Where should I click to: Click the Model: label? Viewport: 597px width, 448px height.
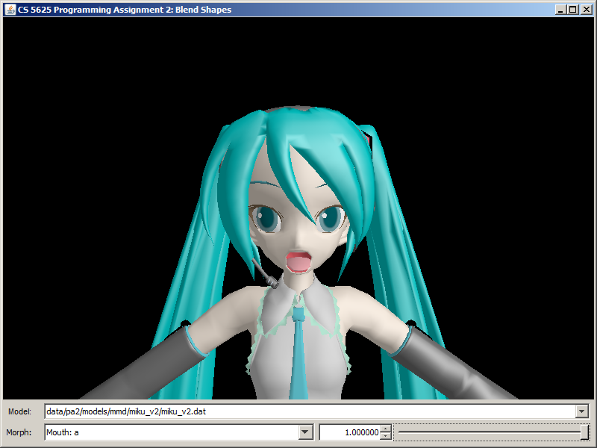[x=19, y=411]
